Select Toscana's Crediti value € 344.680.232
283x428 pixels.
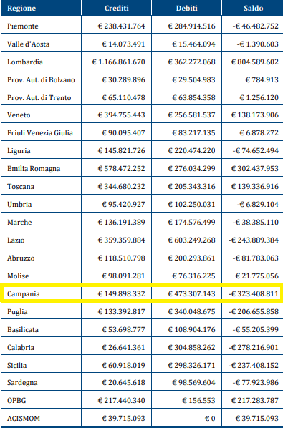[121, 187]
